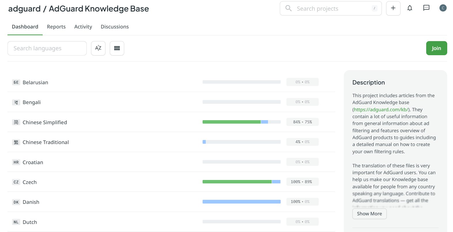Viewport: 453px width, 232px height.
Task: Sort languages with the A-Z button
Action: point(98,48)
